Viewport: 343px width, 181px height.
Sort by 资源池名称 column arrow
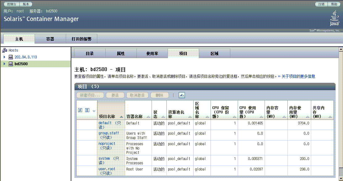[x=190, y=117]
